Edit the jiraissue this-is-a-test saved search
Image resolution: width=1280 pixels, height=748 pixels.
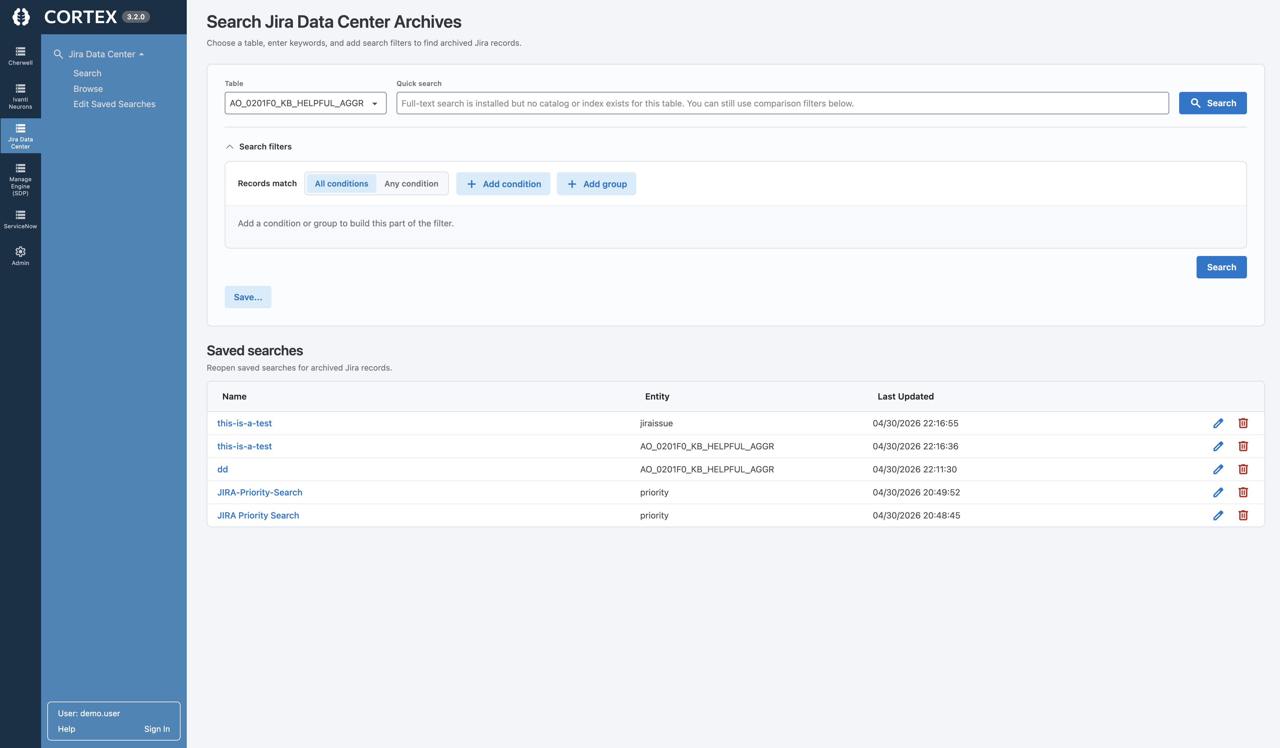(1218, 423)
